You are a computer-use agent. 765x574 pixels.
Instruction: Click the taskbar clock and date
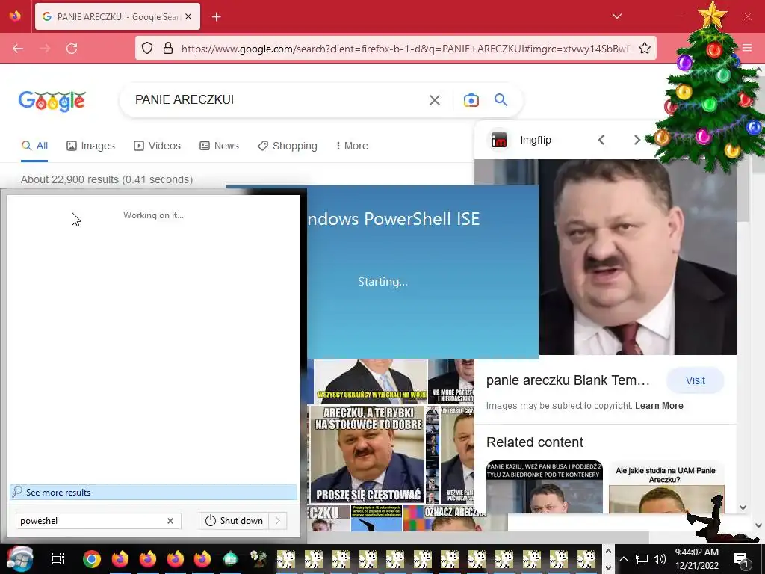click(697, 559)
